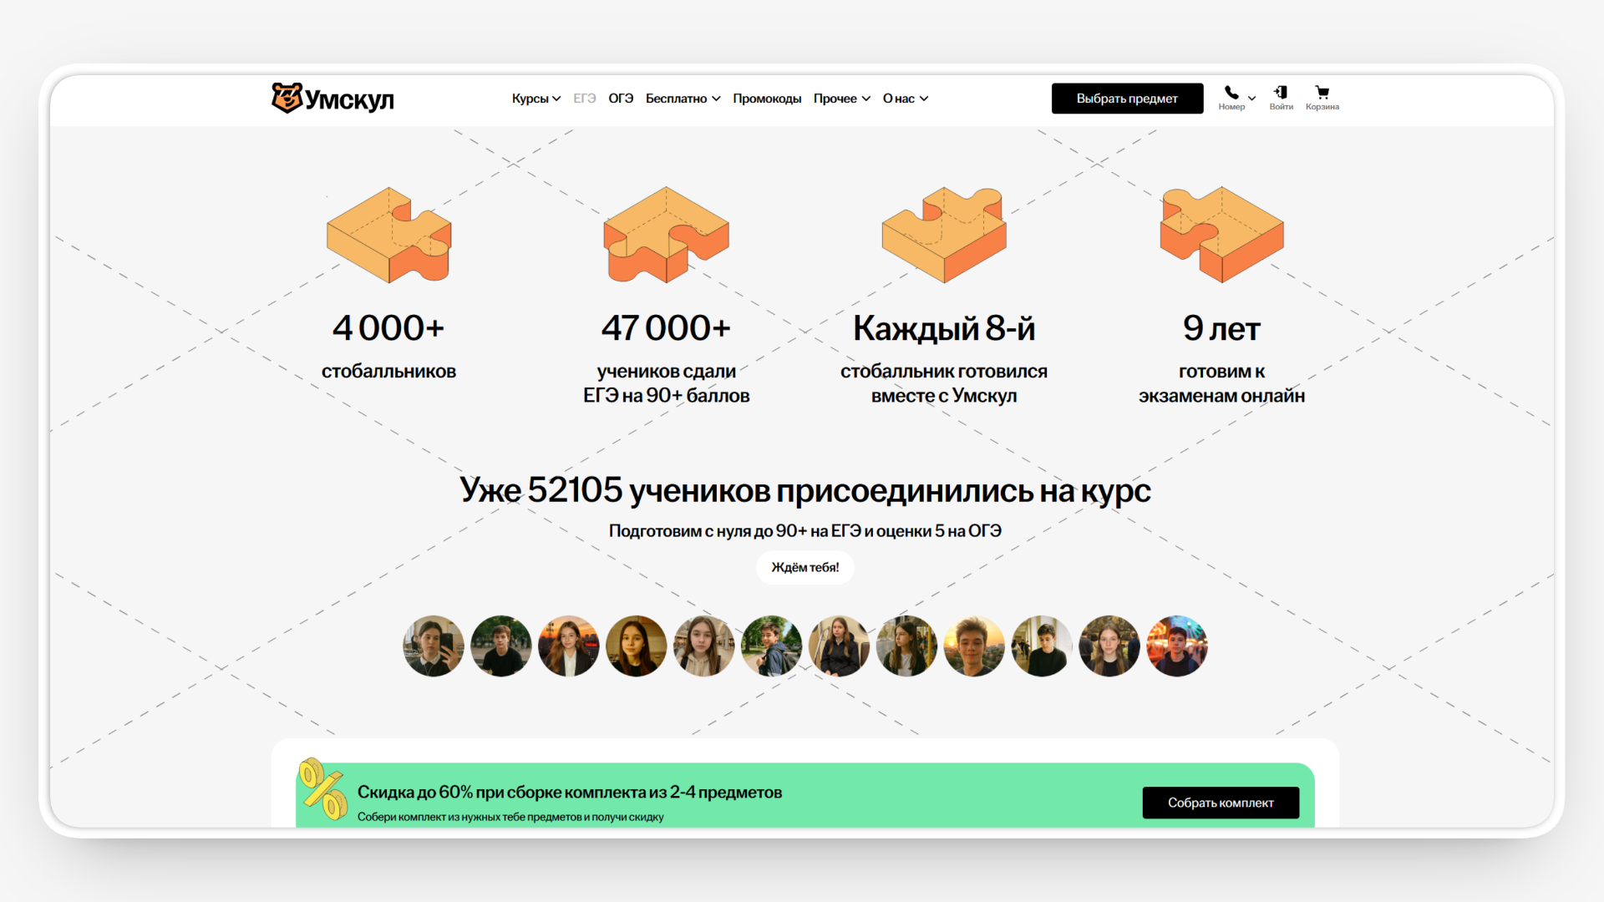This screenshot has height=902, width=1604.
Task: Select the second student avatar in row
Action: click(x=501, y=646)
